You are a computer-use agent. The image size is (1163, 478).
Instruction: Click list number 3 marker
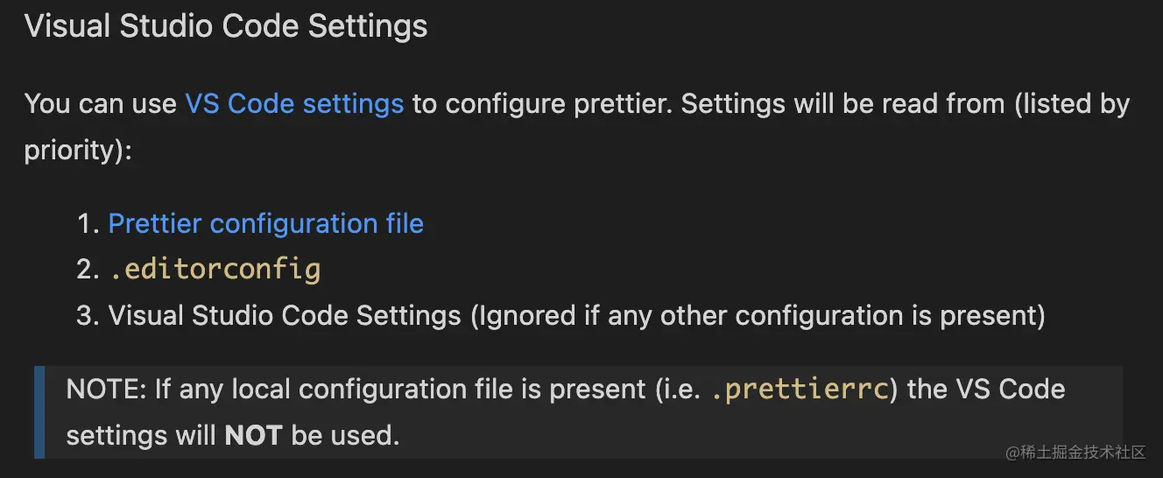88,315
